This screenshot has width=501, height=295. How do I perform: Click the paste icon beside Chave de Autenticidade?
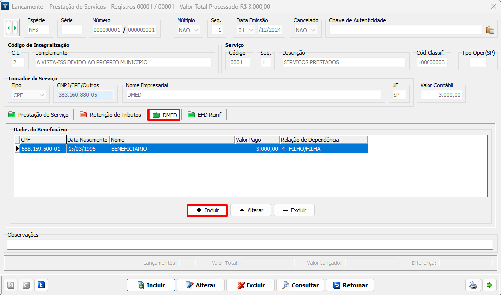[490, 30]
